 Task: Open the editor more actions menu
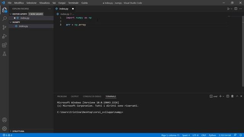pyautogui.click(x=241, y=9)
